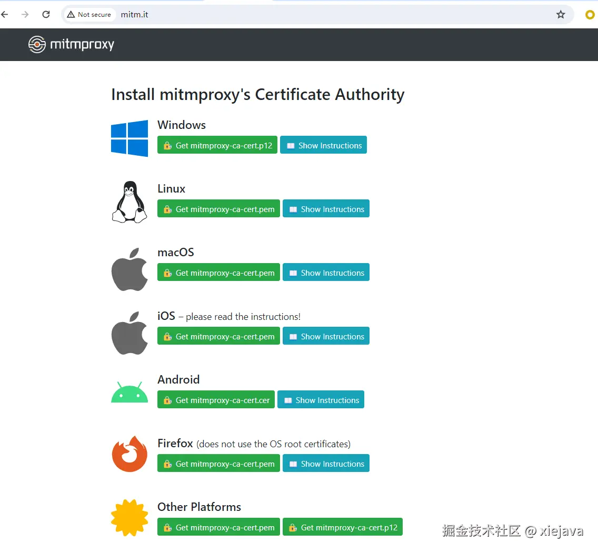Click the browser forward arrow
Viewport: 598px width, 553px height.
point(25,15)
